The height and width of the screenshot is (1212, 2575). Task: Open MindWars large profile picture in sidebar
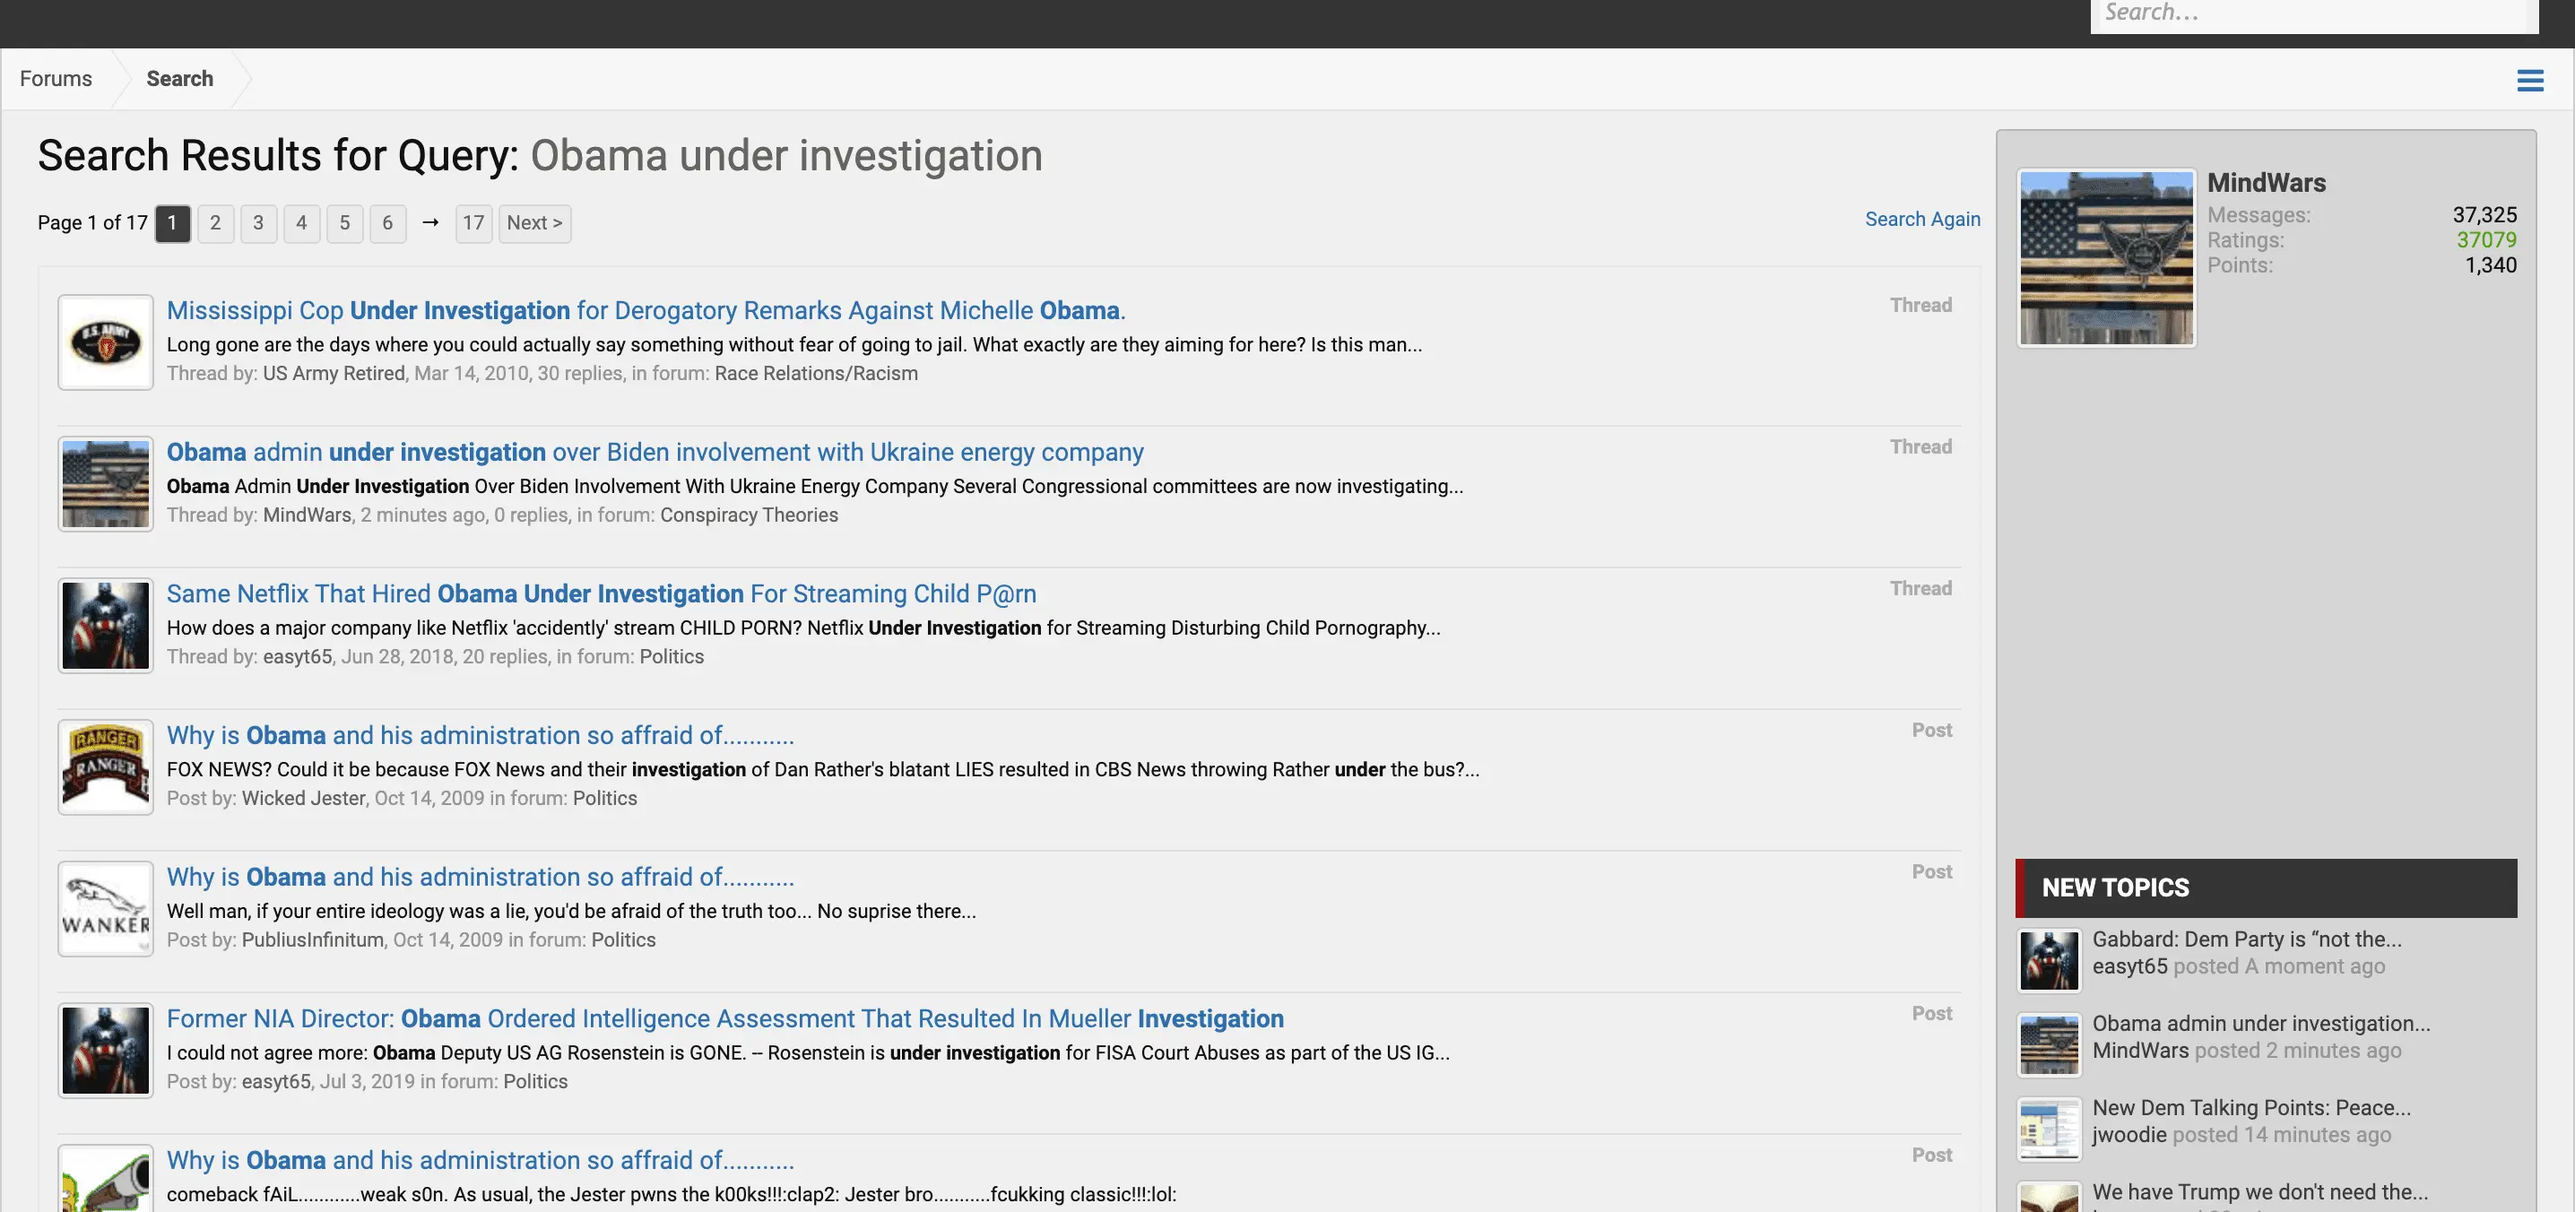[2106, 258]
